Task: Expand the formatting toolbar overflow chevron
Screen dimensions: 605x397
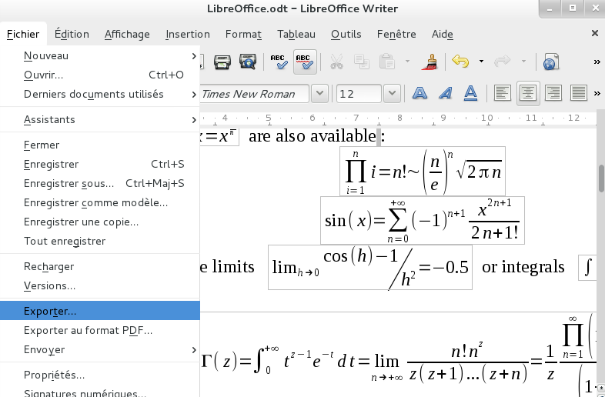Action: click(x=597, y=93)
